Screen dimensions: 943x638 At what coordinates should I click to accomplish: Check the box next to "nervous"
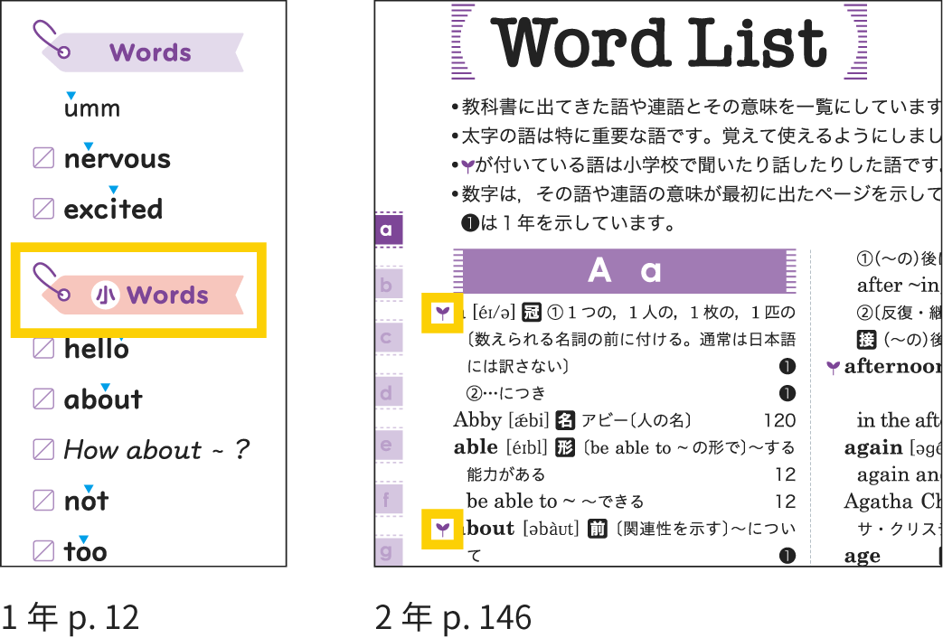(43, 158)
